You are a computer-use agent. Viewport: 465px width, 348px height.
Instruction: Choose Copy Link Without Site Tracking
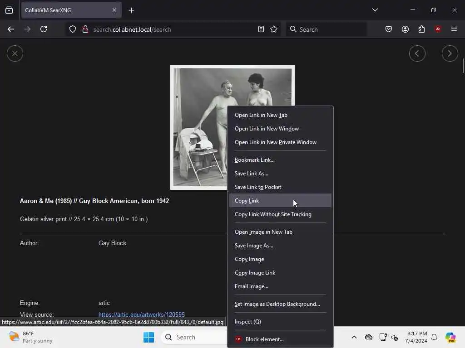[x=280, y=214]
